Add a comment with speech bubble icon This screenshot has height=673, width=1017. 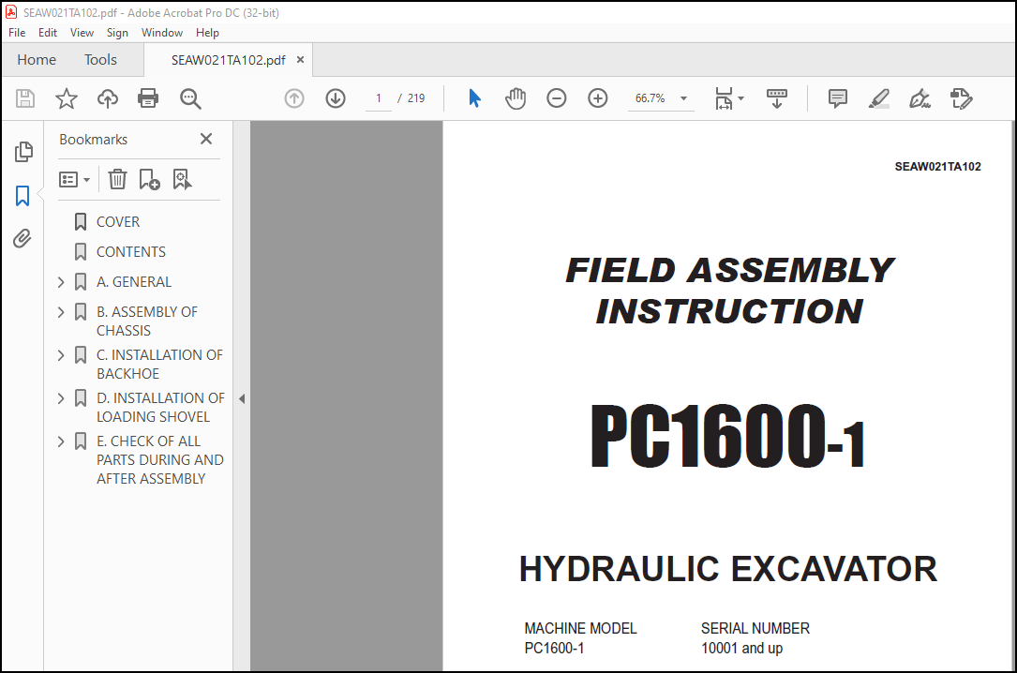[837, 98]
